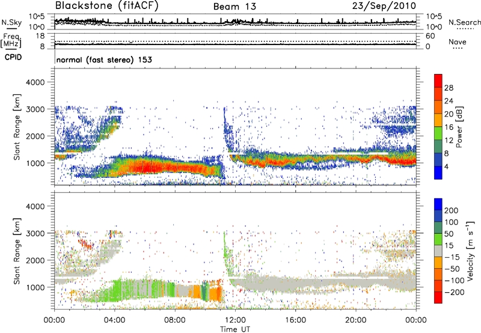Screen dimensions: 481x333
Task: Select 'normal (fast stereo) 153' text
Action: [x=104, y=60]
